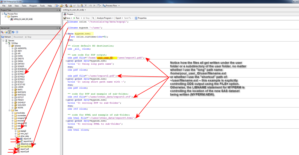Screen dimensions: 299x155
Task: Click the Open folder toolbar icon
Action: click(61, 6)
